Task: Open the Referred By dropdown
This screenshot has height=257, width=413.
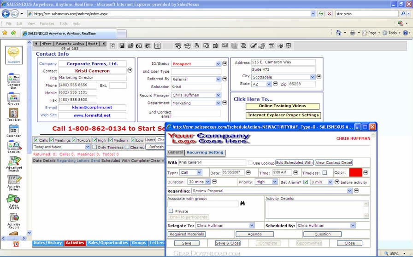Action: tap(218, 79)
